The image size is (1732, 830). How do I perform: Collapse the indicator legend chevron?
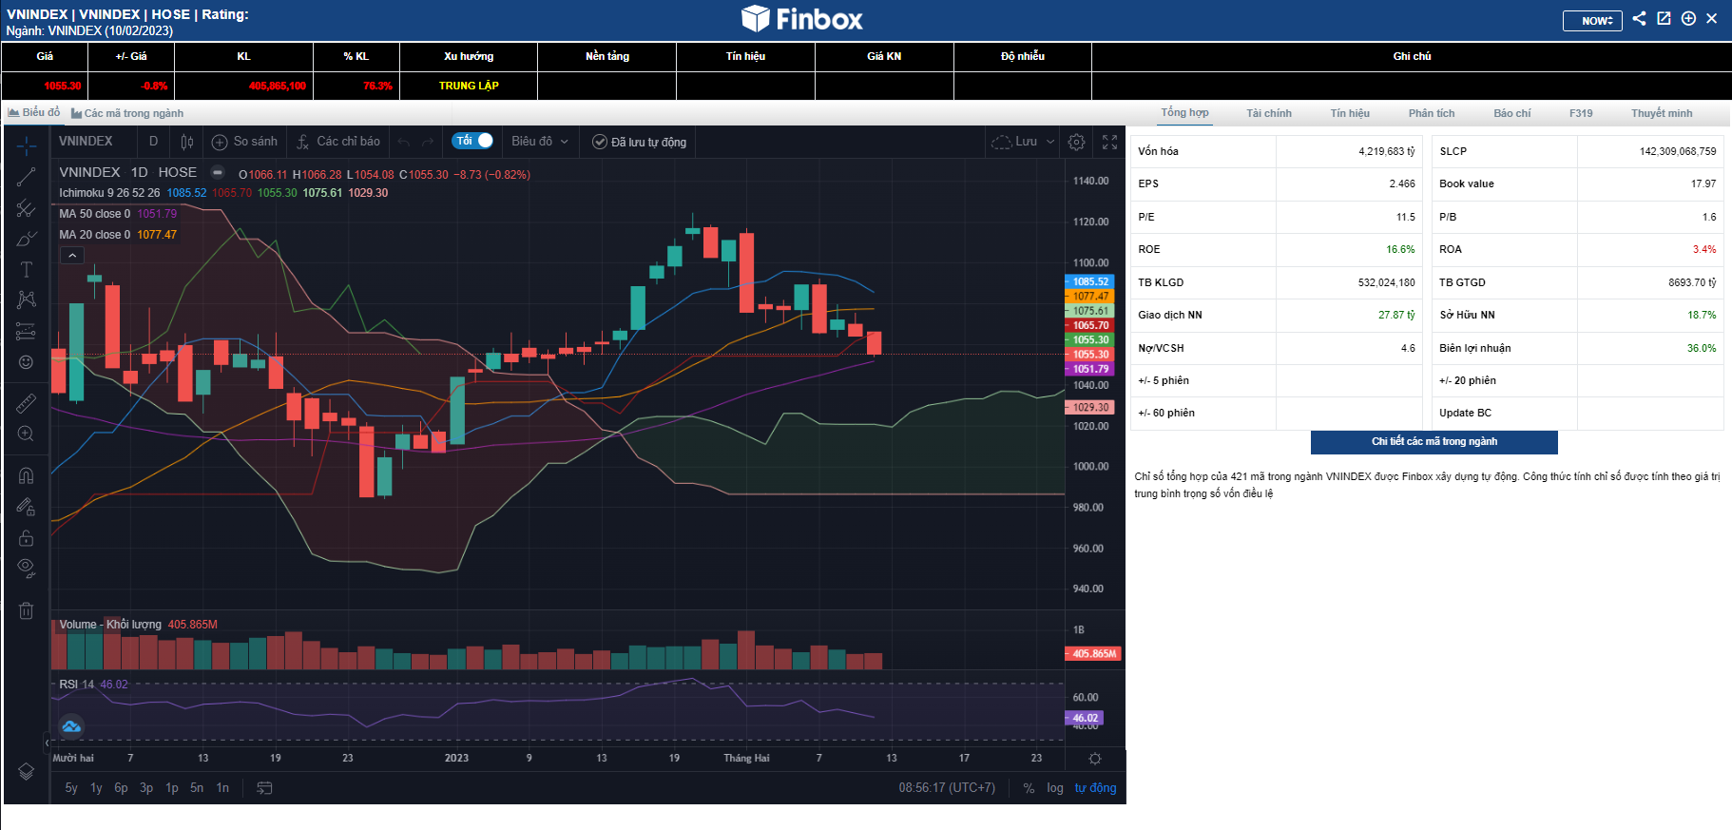click(72, 255)
